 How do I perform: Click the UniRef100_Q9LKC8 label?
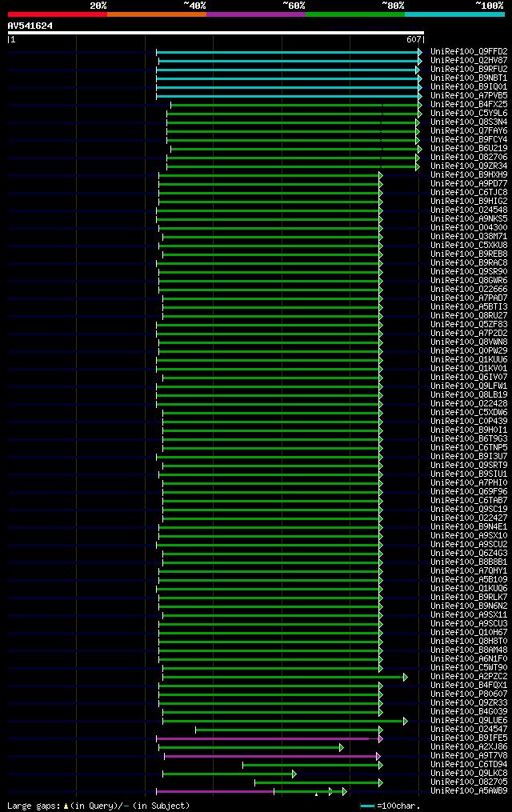469,773
